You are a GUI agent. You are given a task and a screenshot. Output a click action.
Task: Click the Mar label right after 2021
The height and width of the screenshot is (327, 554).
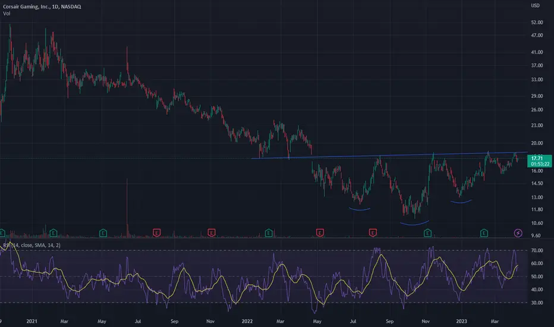tap(64, 321)
